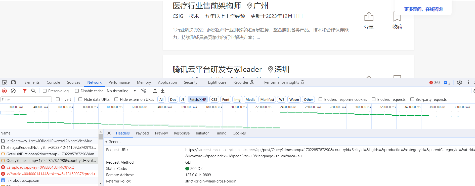Open the Elements panel tab
Viewport: 475px width, 186px height.
[x=32, y=82]
